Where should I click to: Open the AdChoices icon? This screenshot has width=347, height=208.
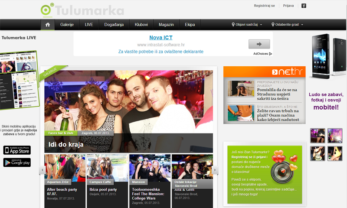click(270, 54)
